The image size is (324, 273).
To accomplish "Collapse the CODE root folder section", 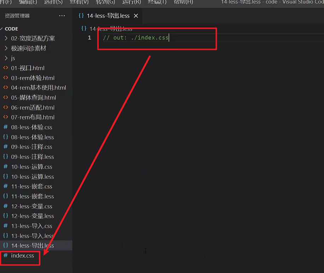I will [11, 29].
